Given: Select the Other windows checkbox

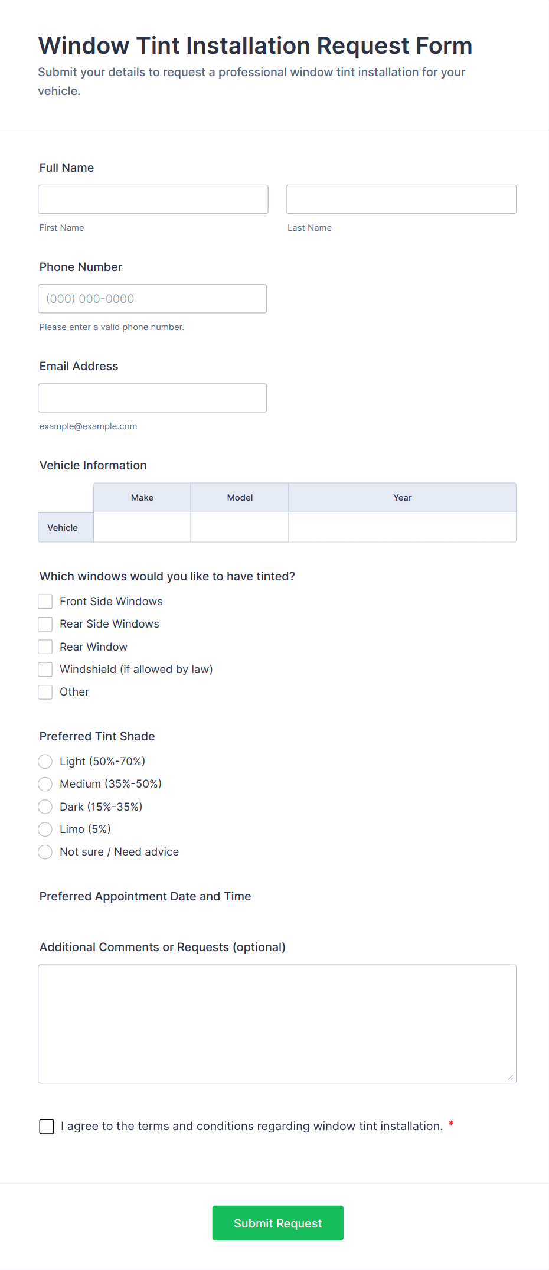Looking at the screenshot, I should [x=45, y=691].
